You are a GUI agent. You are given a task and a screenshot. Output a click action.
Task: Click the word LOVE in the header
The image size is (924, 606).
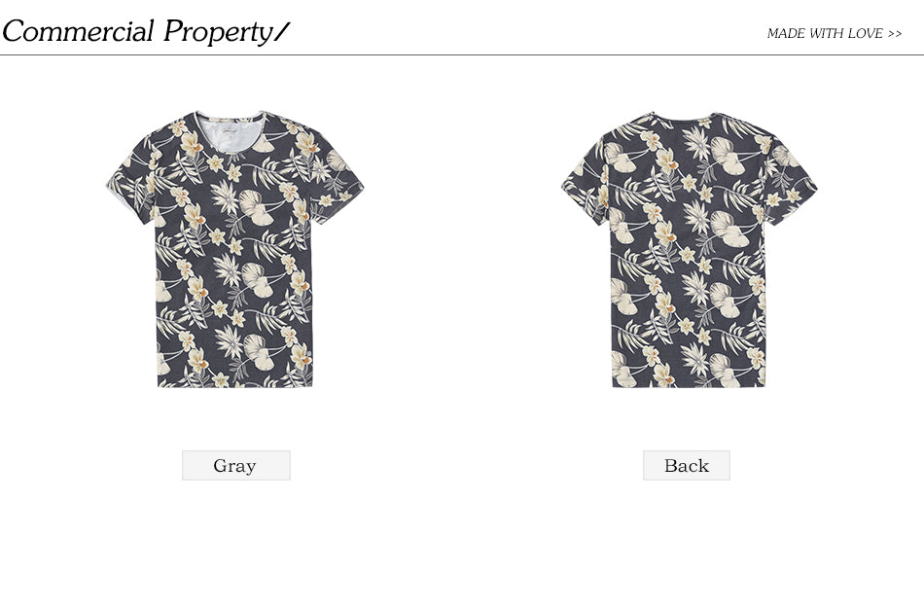(865, 34)
